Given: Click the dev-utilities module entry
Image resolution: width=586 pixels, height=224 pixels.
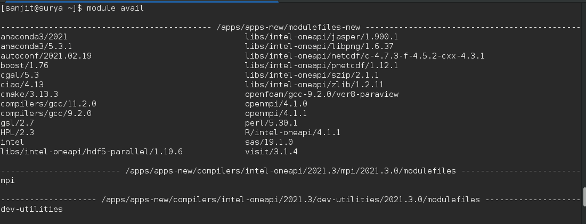Looking at the screenshot, I should (31, 209).
